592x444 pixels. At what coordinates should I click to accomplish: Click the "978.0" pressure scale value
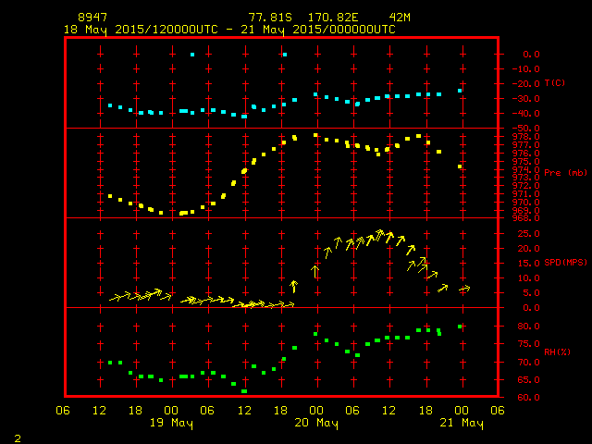(526, 137)
